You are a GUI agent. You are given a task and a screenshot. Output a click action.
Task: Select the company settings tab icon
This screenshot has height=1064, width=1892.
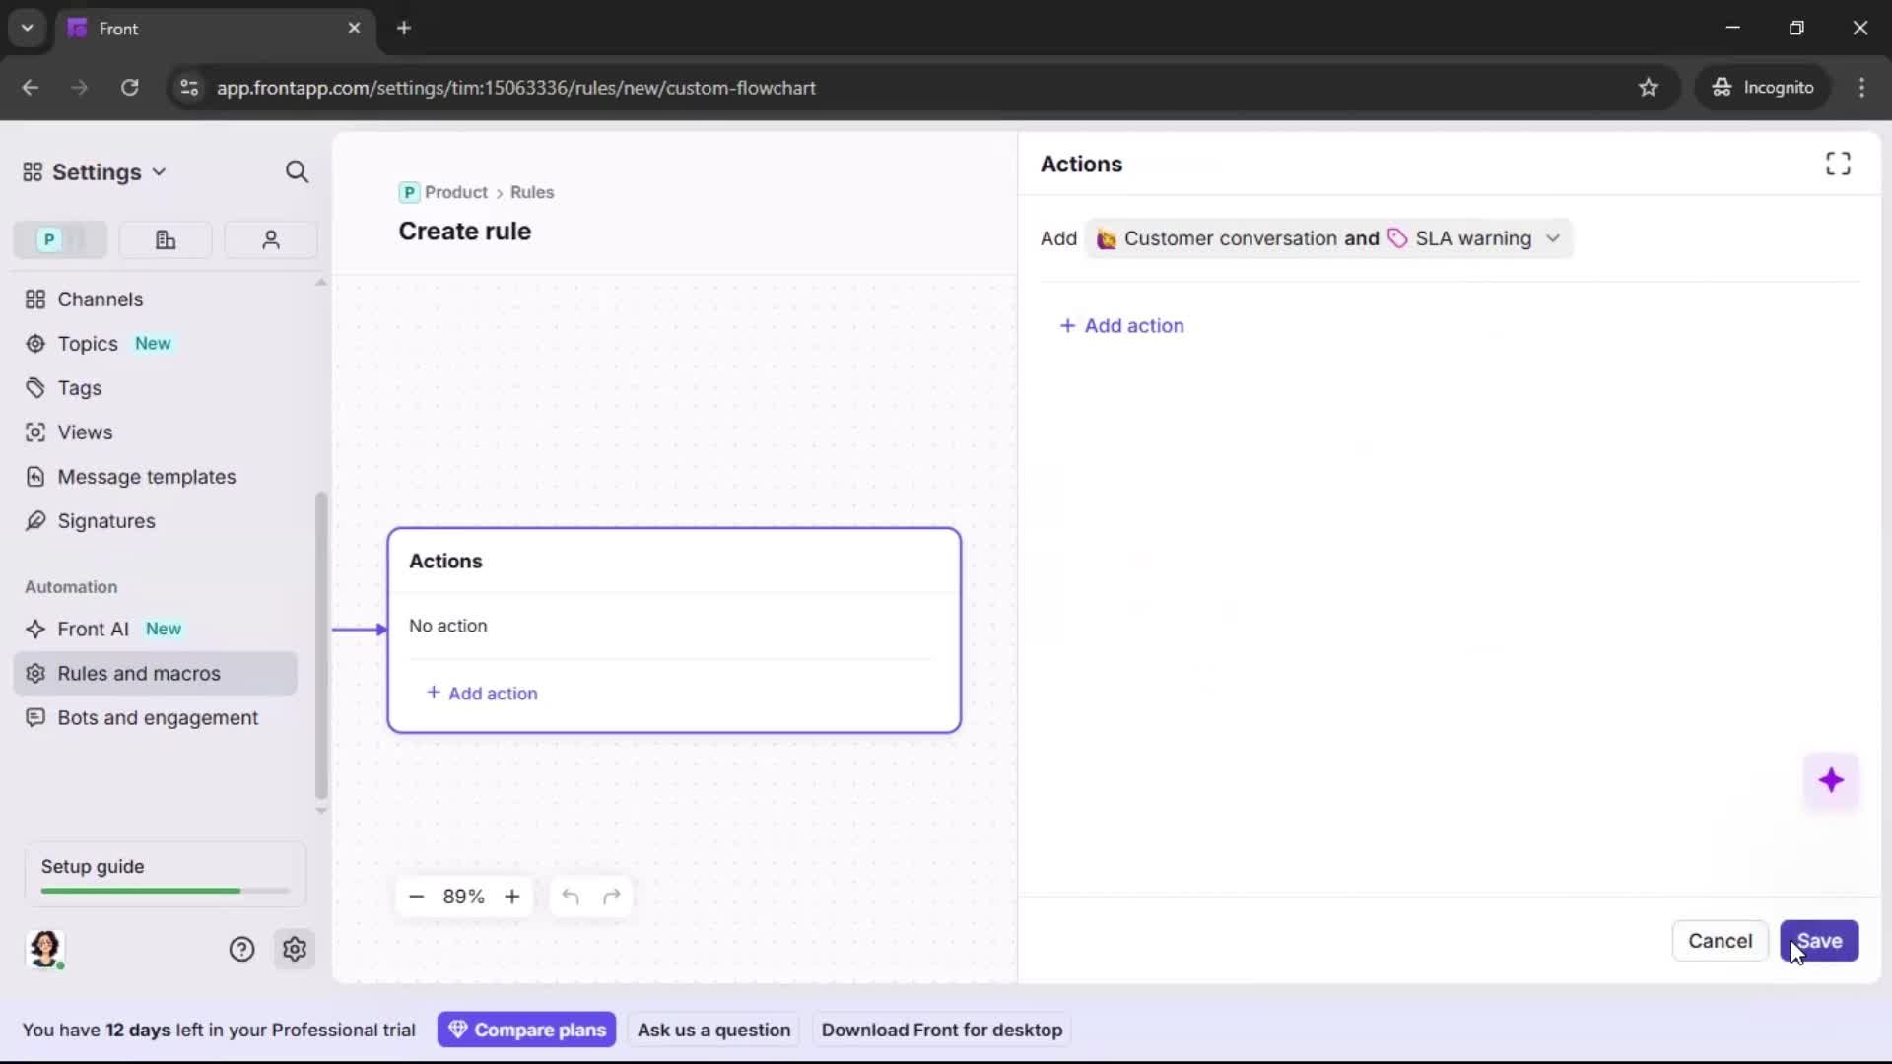click(x=165, y=239)
